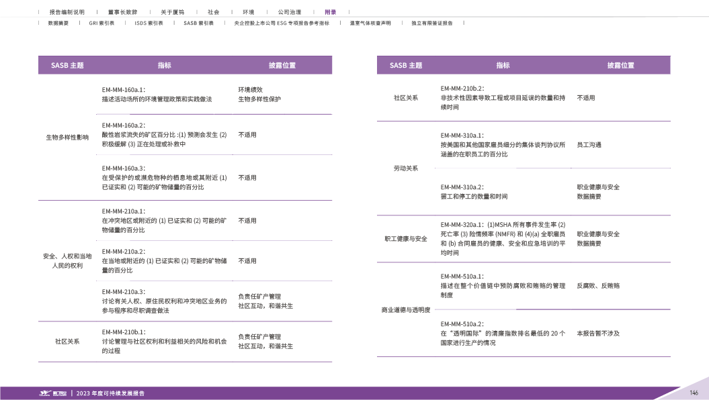The width and height of the screenshot is (709, 400).
Task: Jump to the 公司治理 section tab
Action: tap(289, 12)
